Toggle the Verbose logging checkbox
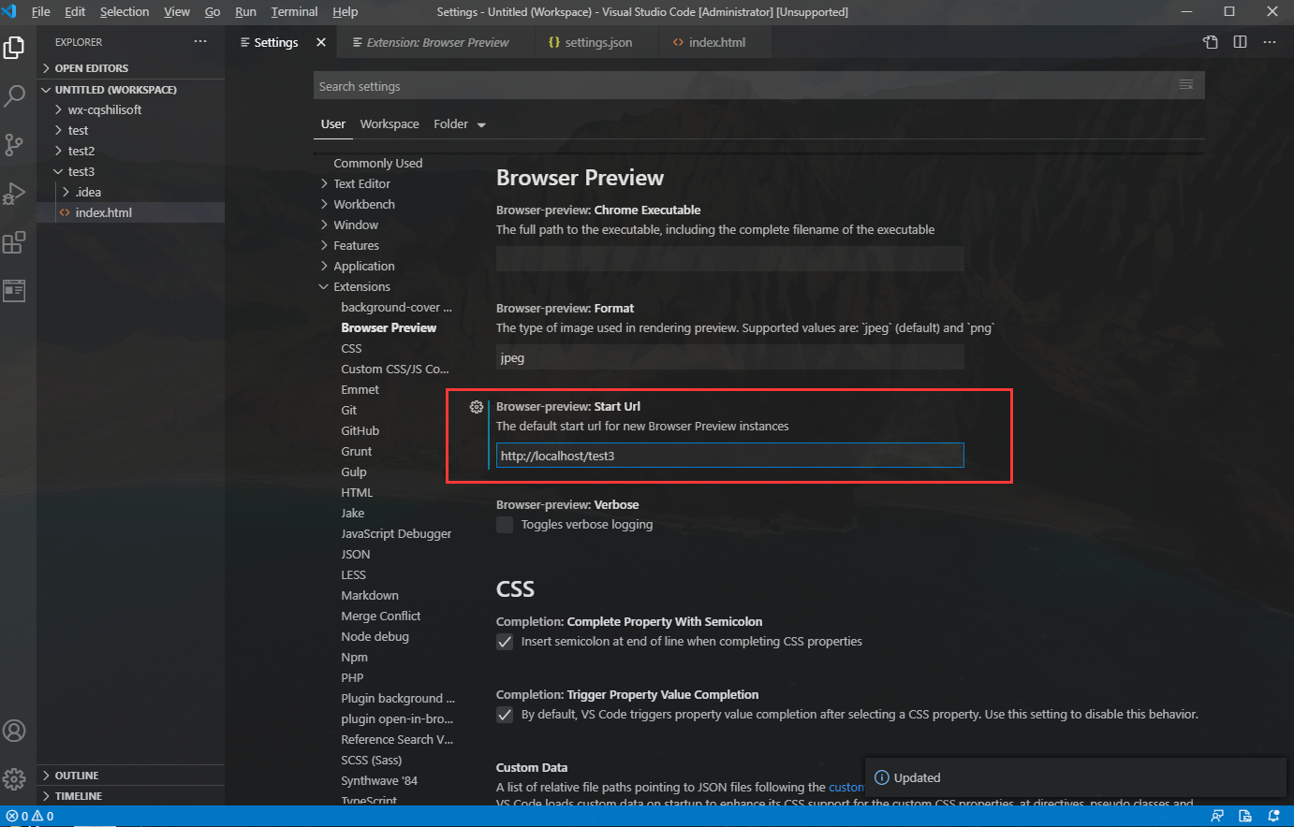Screen dimensions: 1294x827 (x=505, y=525)
